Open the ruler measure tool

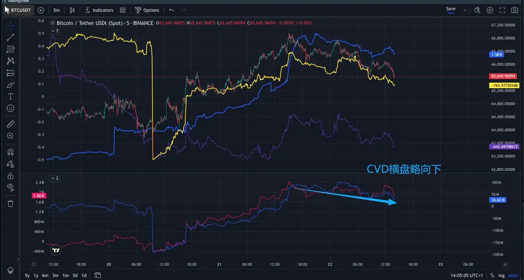11,124
